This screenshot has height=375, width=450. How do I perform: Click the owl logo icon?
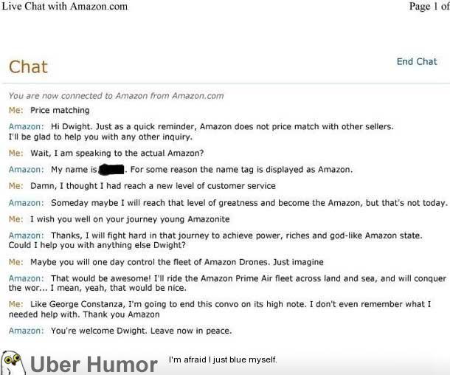pyautogui.click(x=14, y=362)
